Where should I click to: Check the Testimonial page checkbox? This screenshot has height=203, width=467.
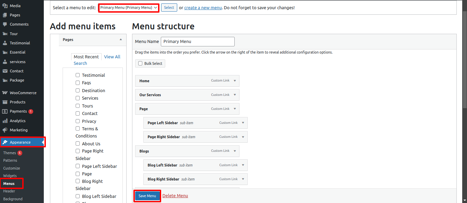tap(78, 75)
